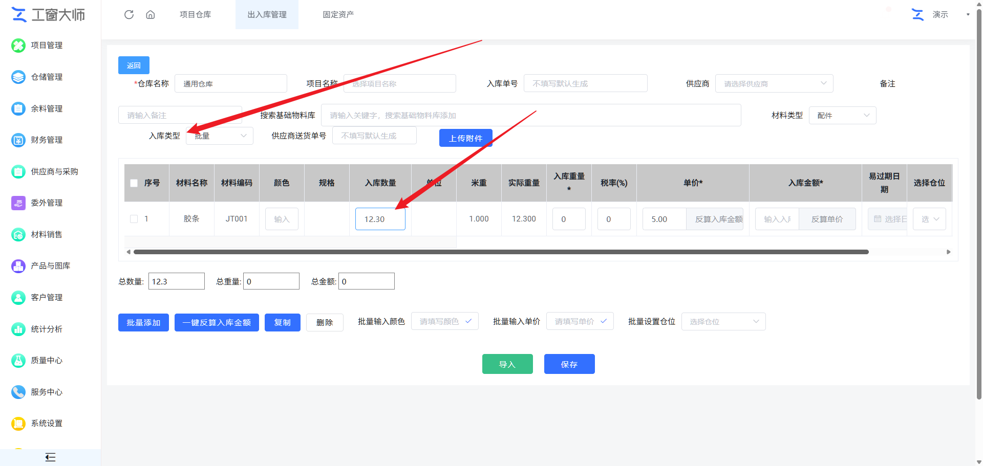Open the 系统设置 sidebar icon
The height and width of the screenshot is (466, 983).
[x=18, y=424]
